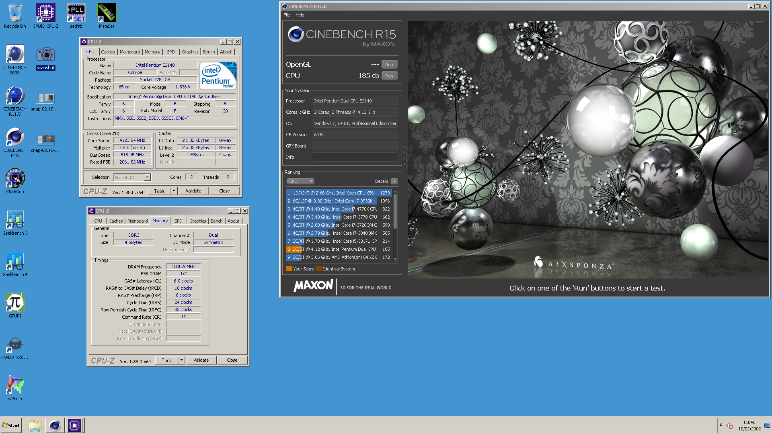Open first snap-02.10 image file beside CINEBENCH R11.5
This screenshot has height=434, width=772.
[x=45, y=101]
